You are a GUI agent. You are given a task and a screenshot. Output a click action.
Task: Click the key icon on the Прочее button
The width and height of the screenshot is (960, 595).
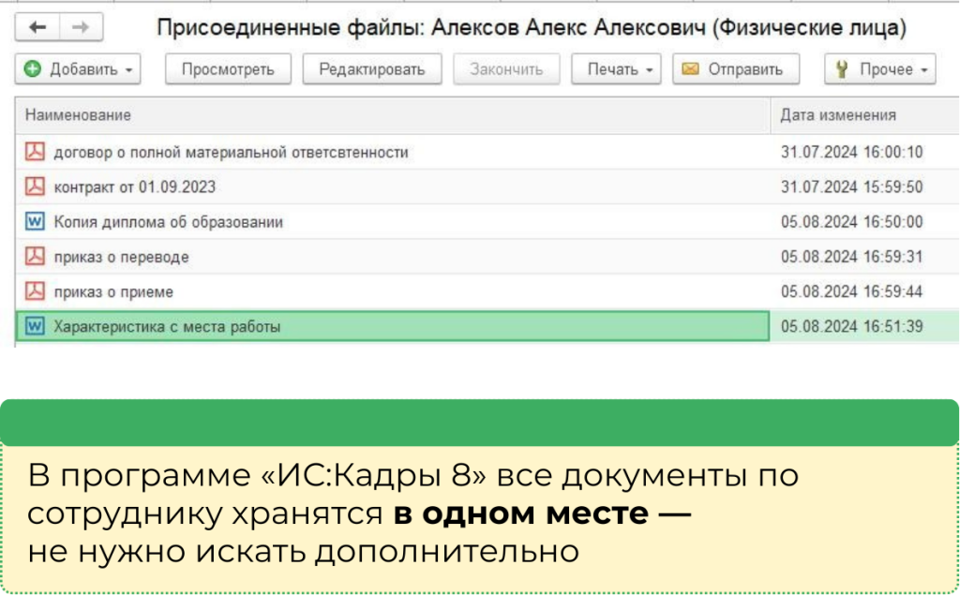(842, 68)
